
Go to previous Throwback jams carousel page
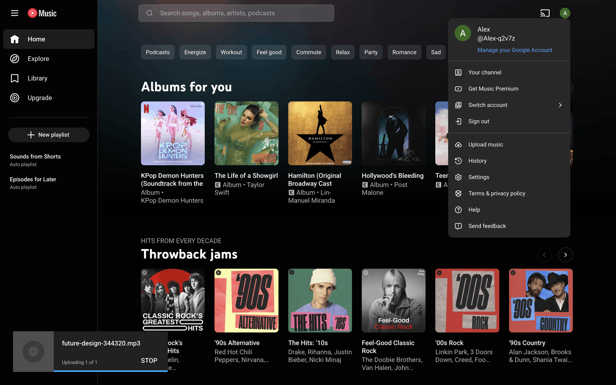click(x=544, y=255)
